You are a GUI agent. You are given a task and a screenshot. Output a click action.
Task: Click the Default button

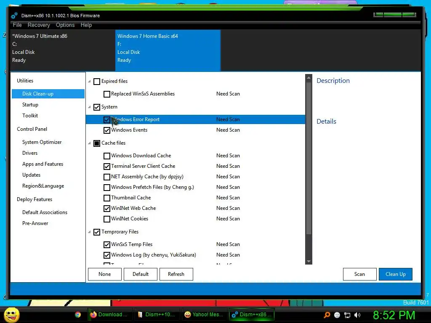click(141, 274)
